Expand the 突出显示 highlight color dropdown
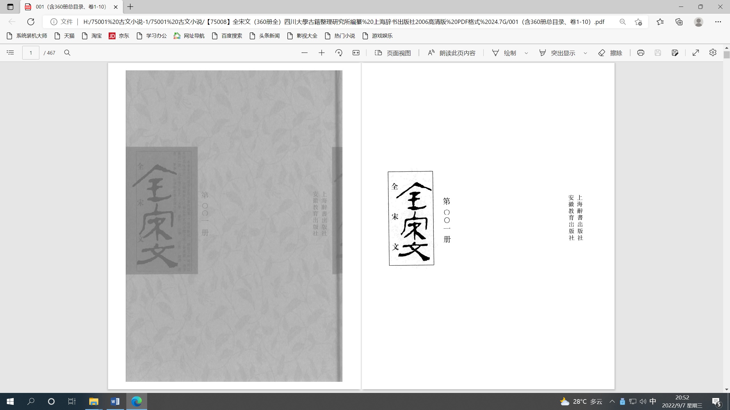 click(x=585, y=53)
